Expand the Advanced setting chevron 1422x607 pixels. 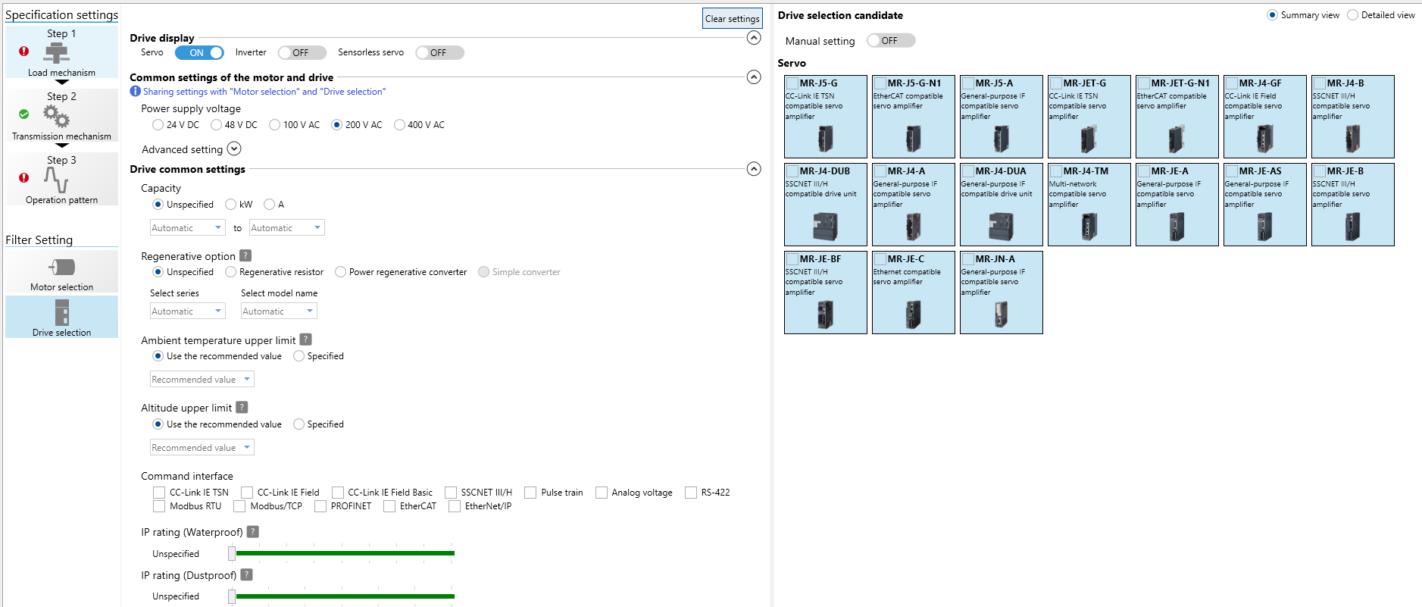pos(234,149)
